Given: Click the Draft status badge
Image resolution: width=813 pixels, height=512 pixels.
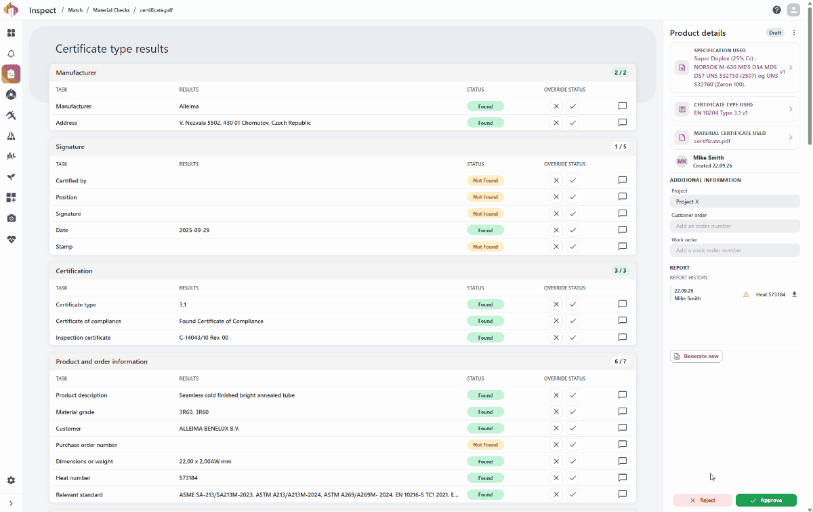Looking at the screenshot, I should click(x=775, y=33).
